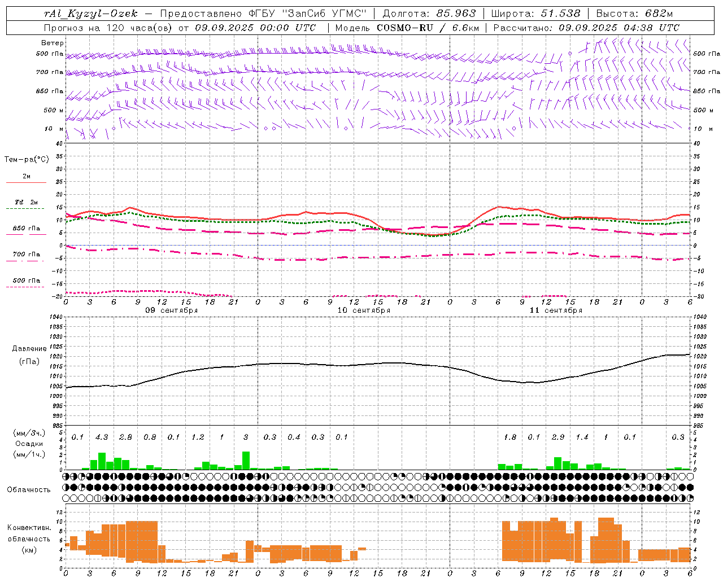Click the Долгота: 85.963 value
723x578 pixels.
(x=429, y=14)
